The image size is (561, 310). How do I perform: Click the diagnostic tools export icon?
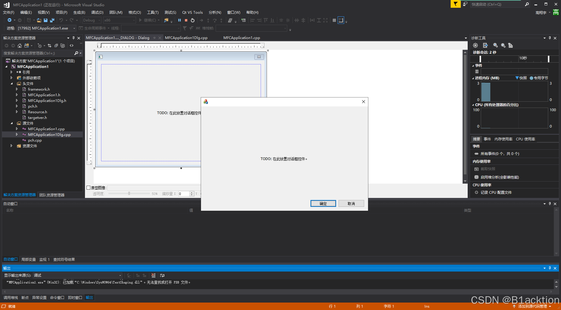[x=485, y=45]
